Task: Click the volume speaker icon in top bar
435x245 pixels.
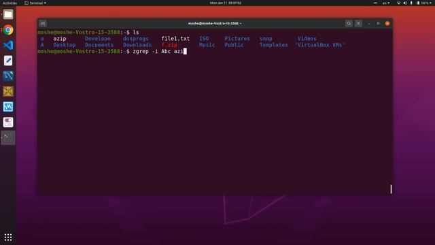Action: [x=405, y=3]
